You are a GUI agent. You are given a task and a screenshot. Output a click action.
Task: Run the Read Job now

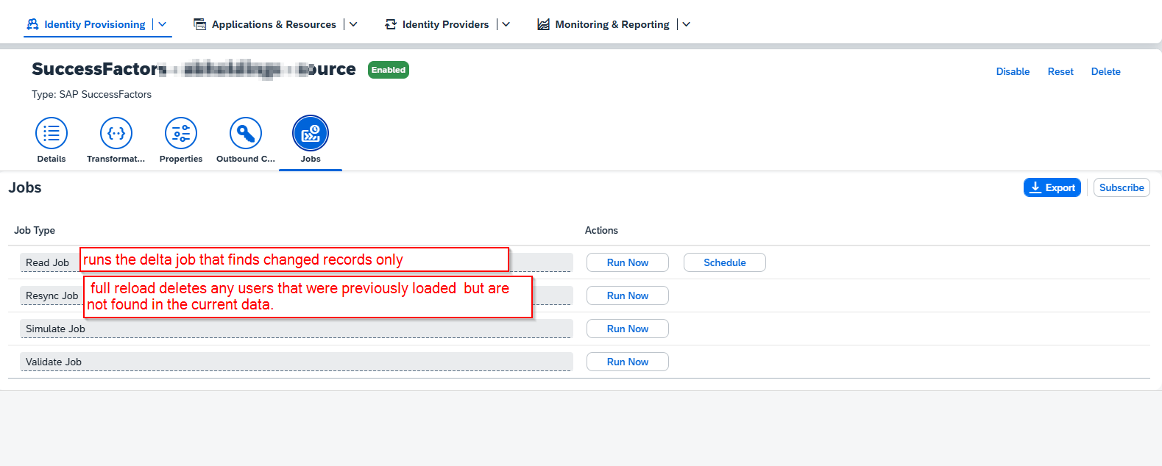[628, 262]
